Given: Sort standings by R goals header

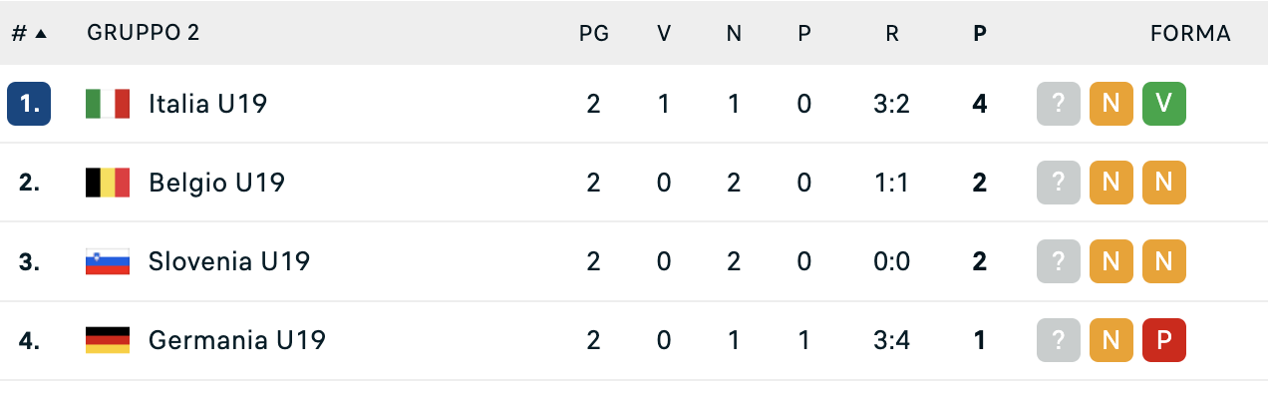Looking at the screenshot, I should pyautogui.click(x=892, y=33).
